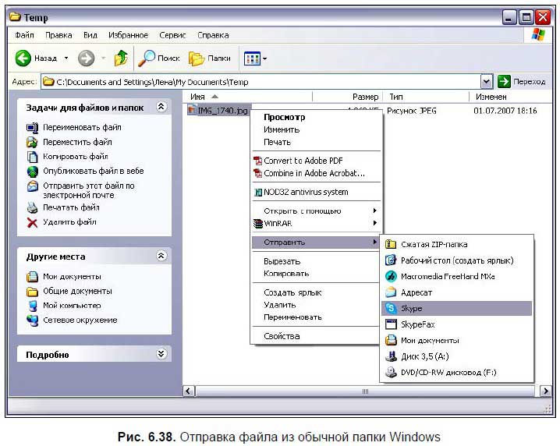Click the Удалить файл task link

tap(69, 221)
